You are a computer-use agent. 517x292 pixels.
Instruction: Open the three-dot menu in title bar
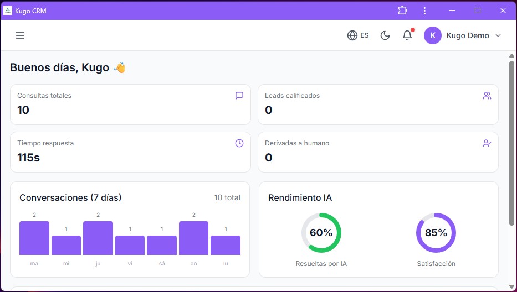click(424, 11)
